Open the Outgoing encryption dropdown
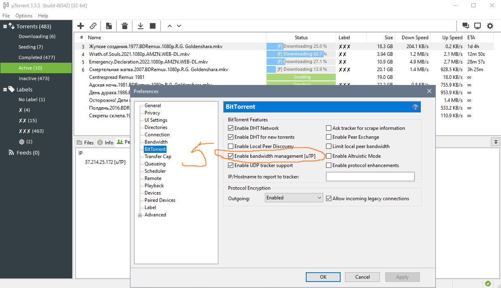Viewport: 501px width, 288px height. pyautogui.click(x=294, y=198)
